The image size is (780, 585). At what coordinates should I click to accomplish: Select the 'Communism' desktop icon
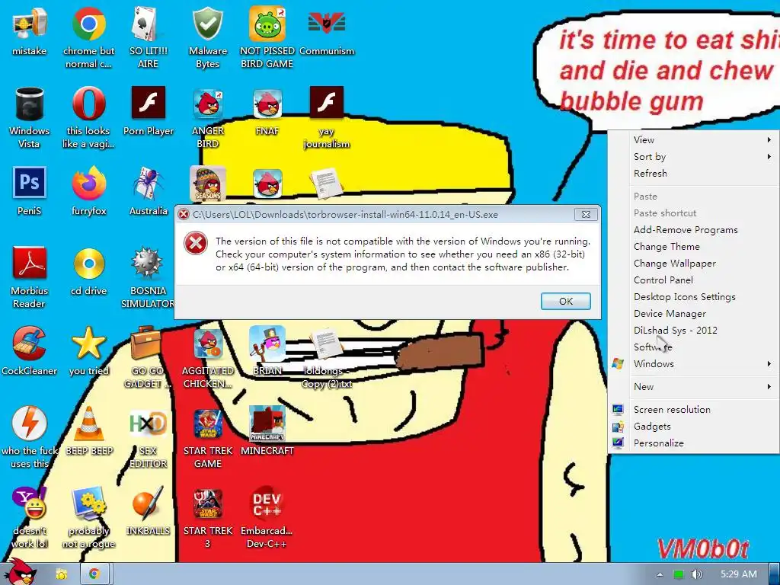click(x=327, y=30)
